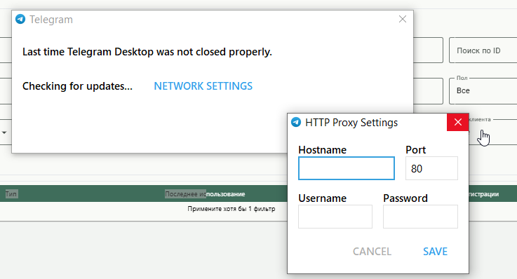
Task: Expand the dropdown arrow at the left edge
Action: tap(4, 132)
